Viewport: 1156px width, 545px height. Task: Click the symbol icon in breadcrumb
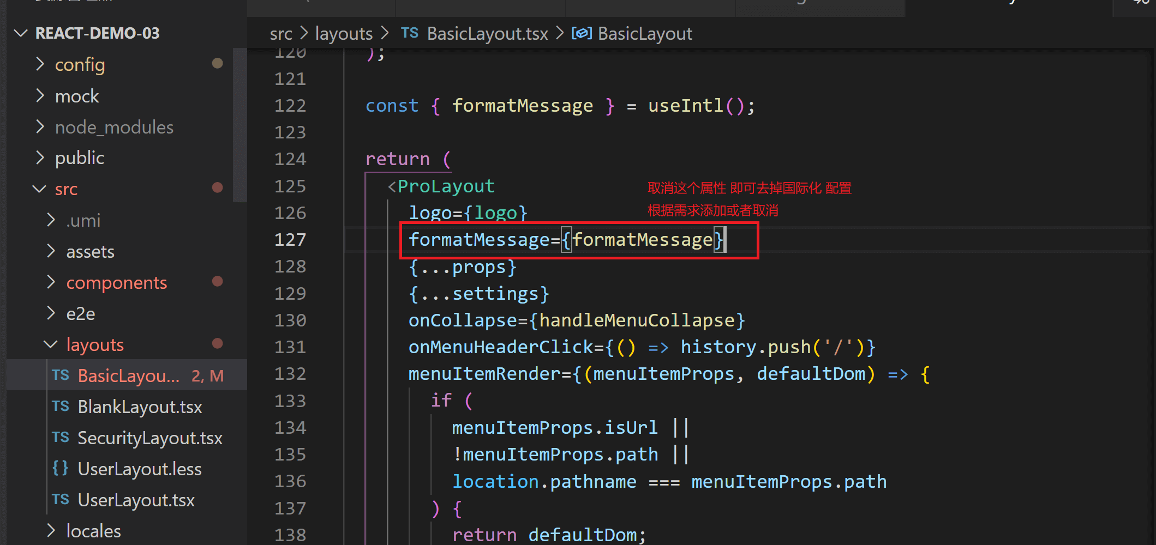tap(582, 34)
